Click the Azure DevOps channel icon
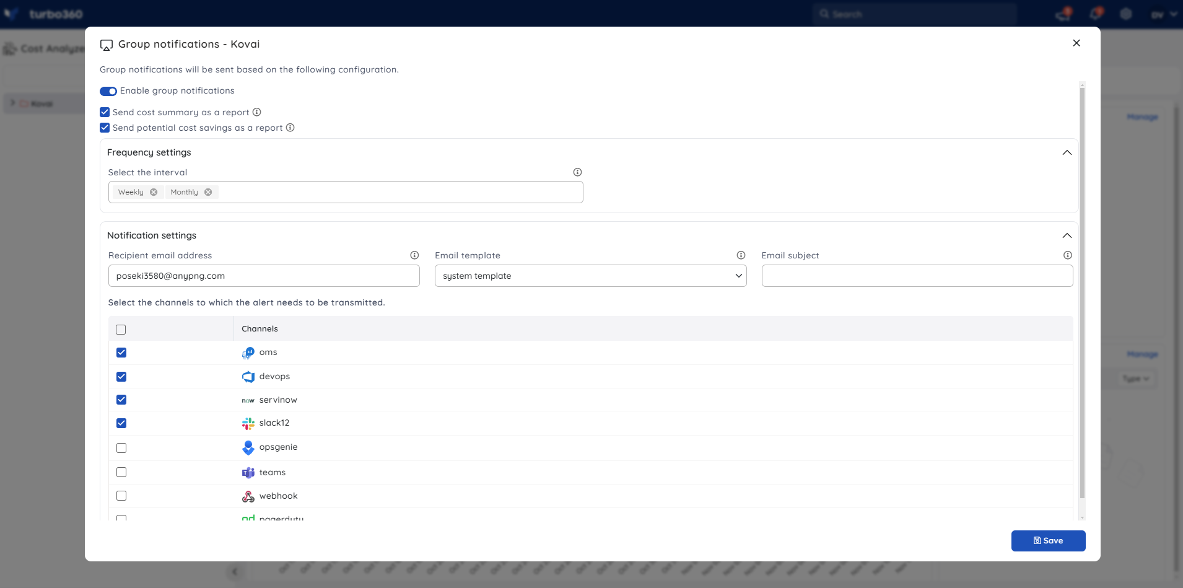 [x=248, y=377]
